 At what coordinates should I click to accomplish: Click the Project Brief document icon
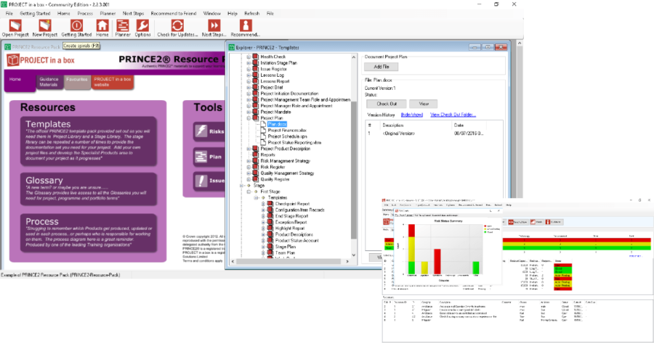(x=256, y=88)
